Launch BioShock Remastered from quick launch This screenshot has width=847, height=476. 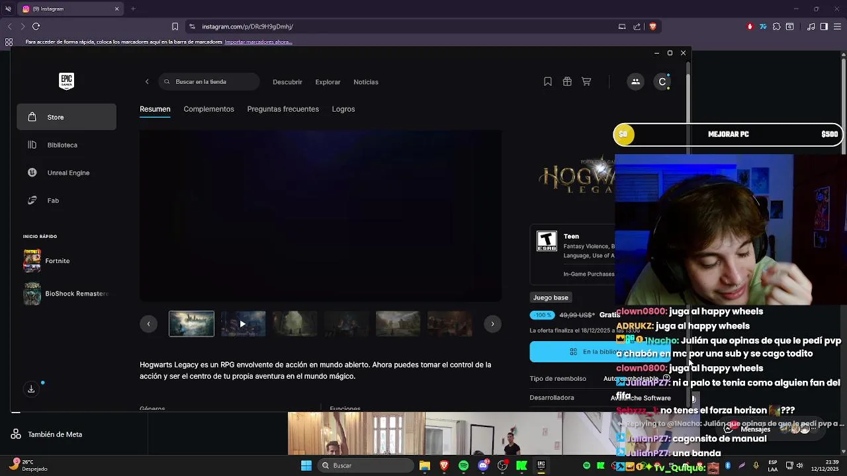pos(66,294)
